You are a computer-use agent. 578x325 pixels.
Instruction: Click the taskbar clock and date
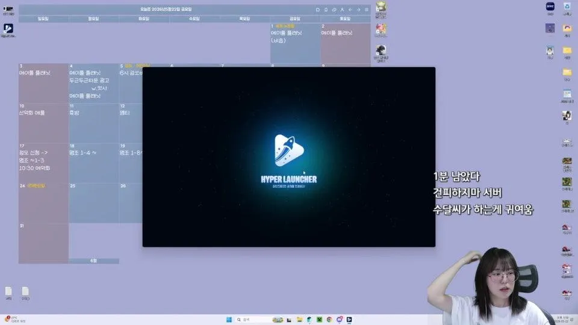click(562, 320)
